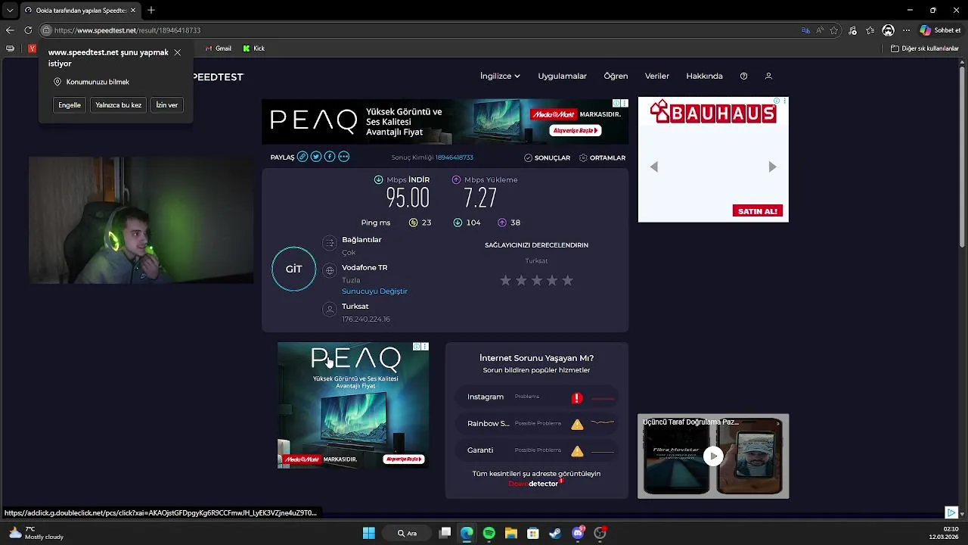Viewport: 968px width, 545px height.
Task: Open Diğer sık kullanılanlar folder
Action: pos(924,48)
